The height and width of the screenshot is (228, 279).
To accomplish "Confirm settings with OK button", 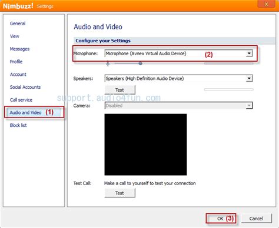I will coord(220,219).
